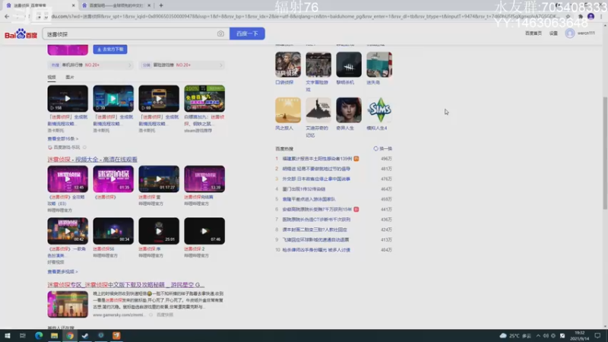Launch Microsoft Edge from the taskbar

(39, 335)
